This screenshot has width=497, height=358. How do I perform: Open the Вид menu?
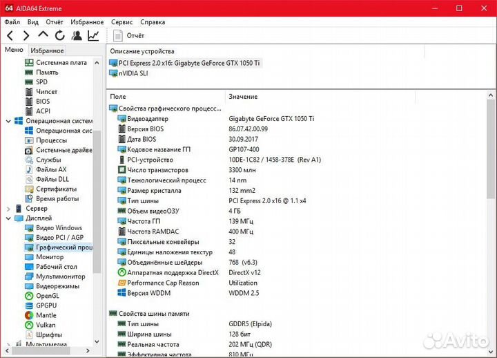tap(33, 22)
